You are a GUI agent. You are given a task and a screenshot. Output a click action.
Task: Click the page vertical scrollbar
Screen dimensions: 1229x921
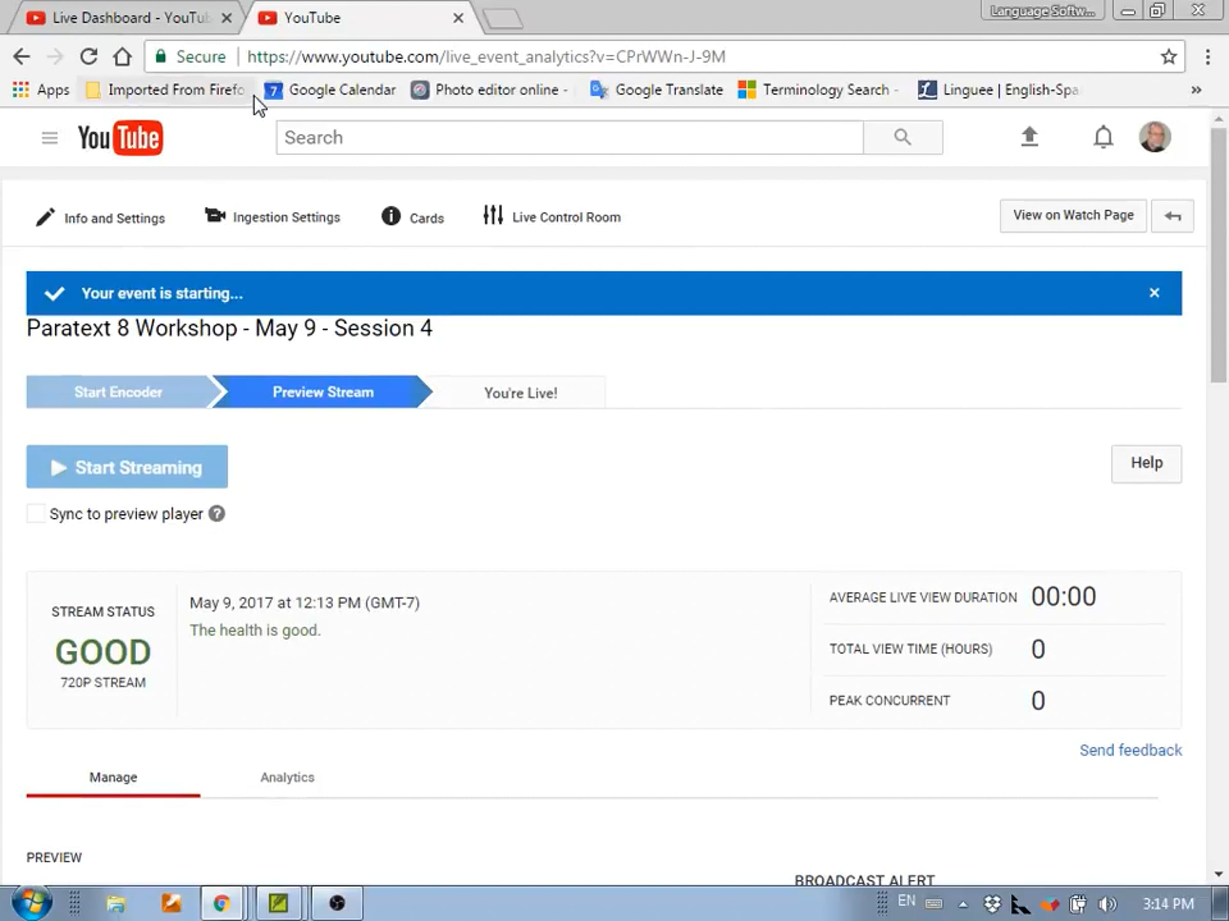tap(1218, 255)
